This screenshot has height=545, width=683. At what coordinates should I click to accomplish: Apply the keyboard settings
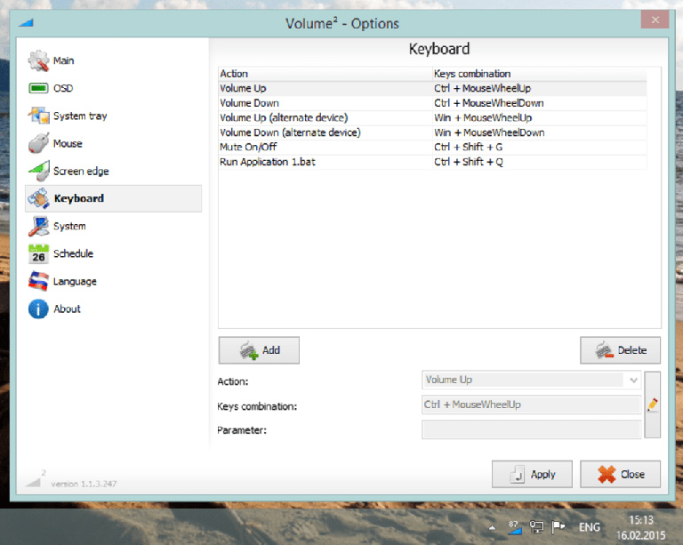pos(532,474)
